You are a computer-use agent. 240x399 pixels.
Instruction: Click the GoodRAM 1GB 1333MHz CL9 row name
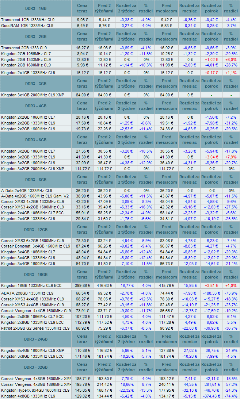27,26
